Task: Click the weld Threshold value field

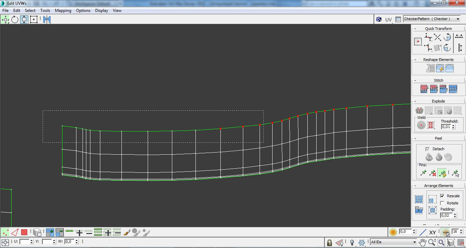Action: click(446, 127)
